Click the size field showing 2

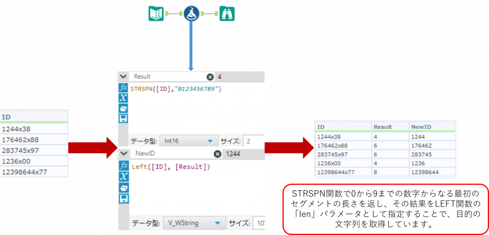[x=253, y=141]
